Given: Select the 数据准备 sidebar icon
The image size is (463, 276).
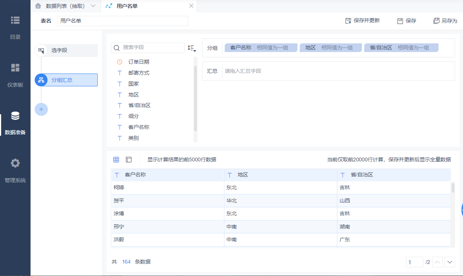Looking at the screenshot, I should 15,116.
